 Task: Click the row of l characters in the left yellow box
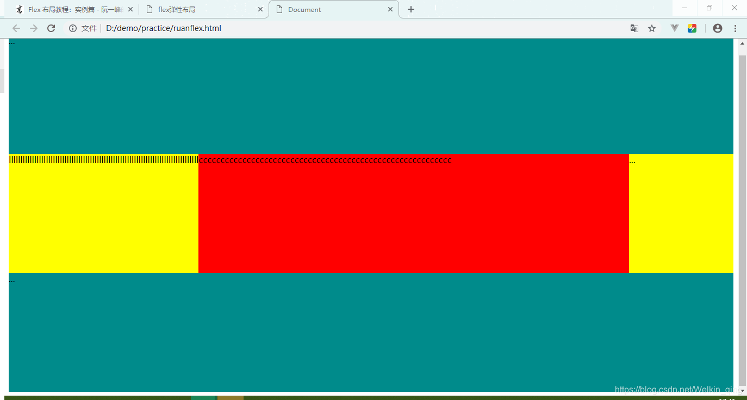point(103,159)
